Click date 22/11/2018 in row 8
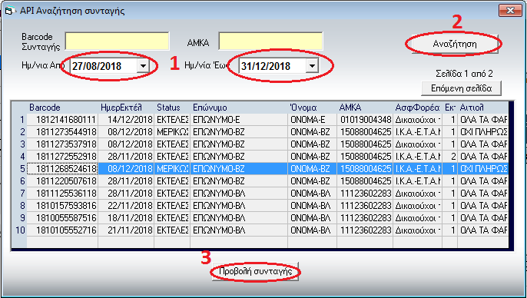This screenshot has width=527, height=298. click(126, 206)
